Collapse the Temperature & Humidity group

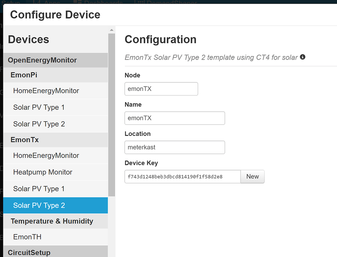(51, 221)
